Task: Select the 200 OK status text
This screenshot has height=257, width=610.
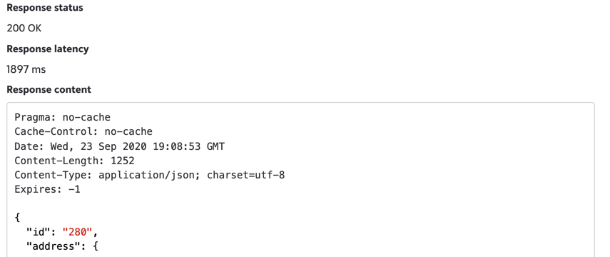Action: coord(24,29)
